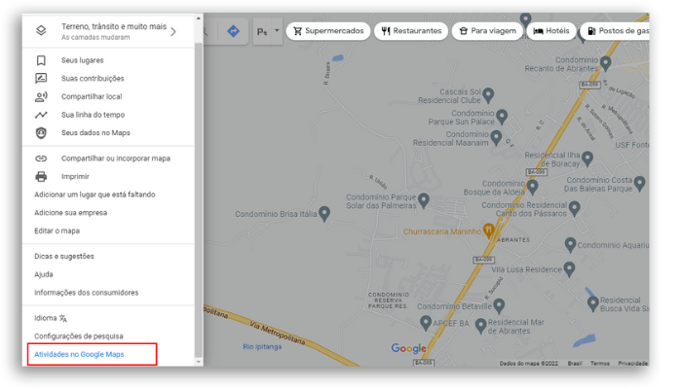Viewport: 682px width, 389px height.
Task: Open Dicas e sugestões
Action: [x=64, y=257]
